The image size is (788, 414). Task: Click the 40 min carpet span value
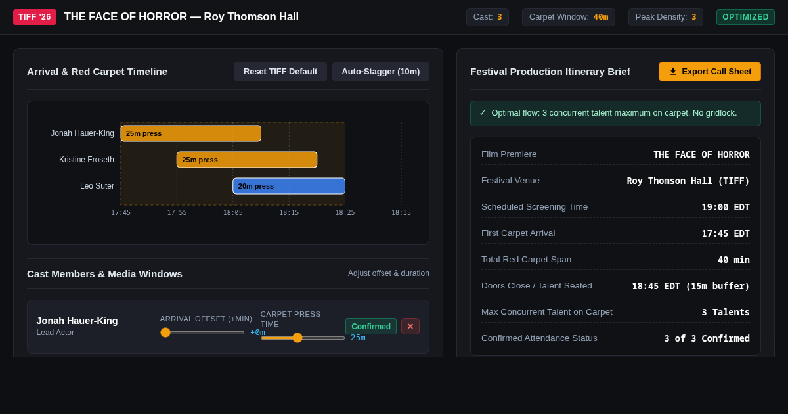click(x=733, y=260)
